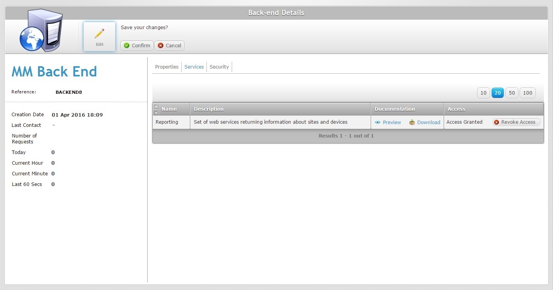
Task: Sort descending with the Name column down arrow
Action: (156, 112)
